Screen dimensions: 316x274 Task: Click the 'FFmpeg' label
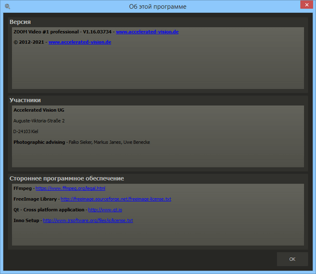click(23, 188)
